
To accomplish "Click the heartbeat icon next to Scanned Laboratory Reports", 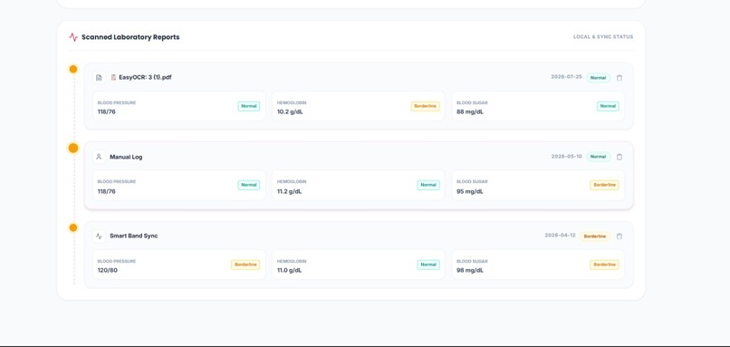I will 73,37.
